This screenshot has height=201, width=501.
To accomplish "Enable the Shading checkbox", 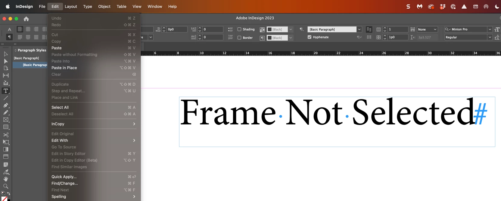I will coord(239,29).
